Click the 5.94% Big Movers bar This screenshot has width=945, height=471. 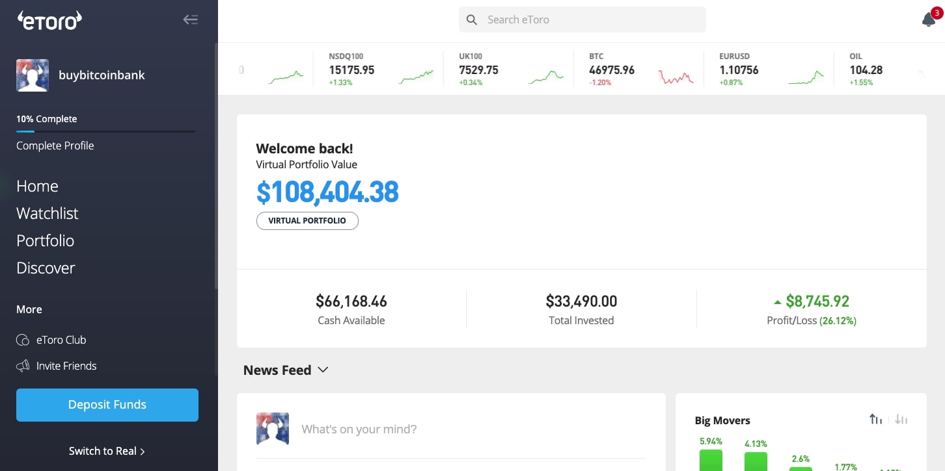(x=711, y=461)
